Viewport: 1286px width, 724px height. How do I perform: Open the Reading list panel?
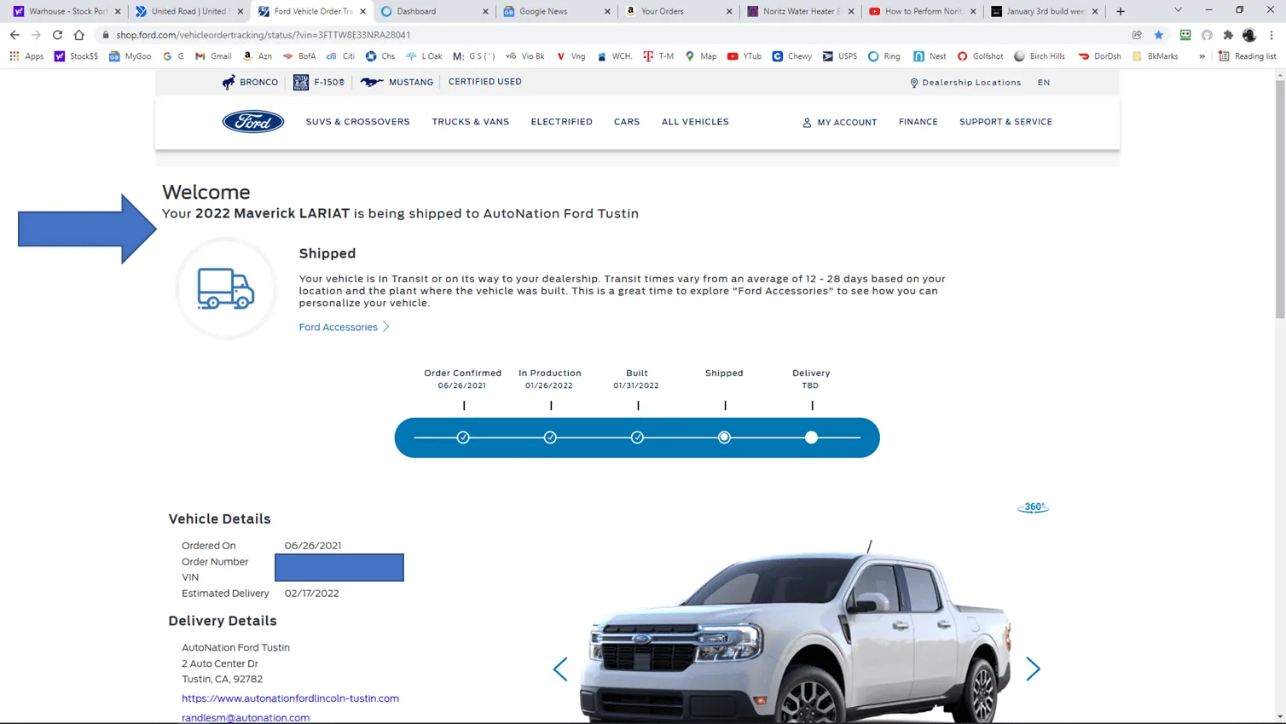click(x=1248, y=56)
